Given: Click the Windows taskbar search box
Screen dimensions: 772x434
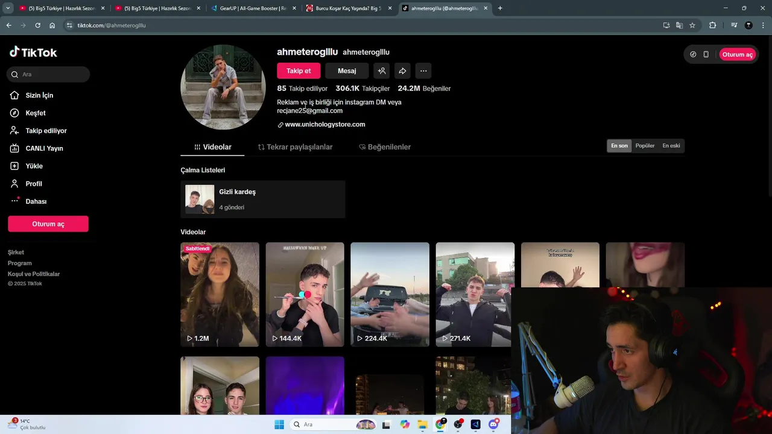Looking at the screenshot, I should click(x=334, y=424).
